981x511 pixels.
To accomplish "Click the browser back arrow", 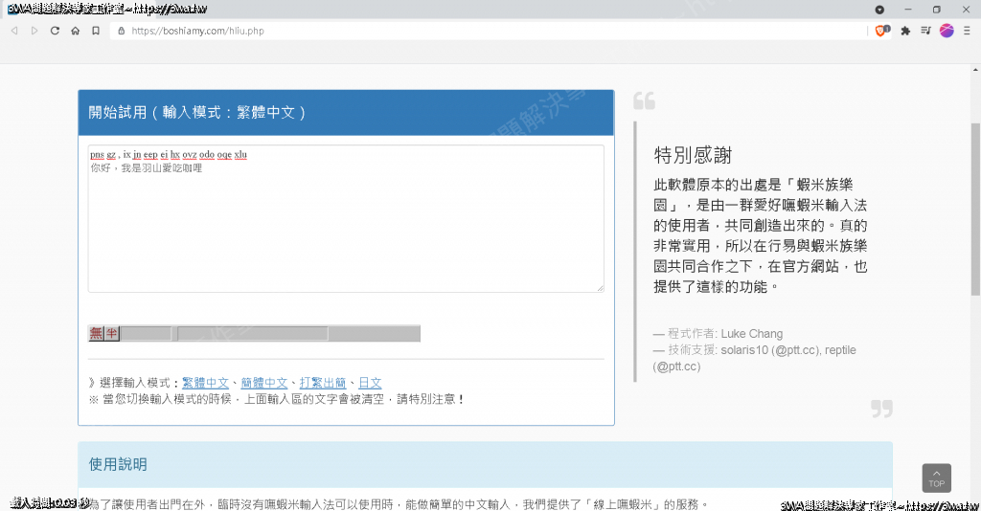I will pos(14,31).
